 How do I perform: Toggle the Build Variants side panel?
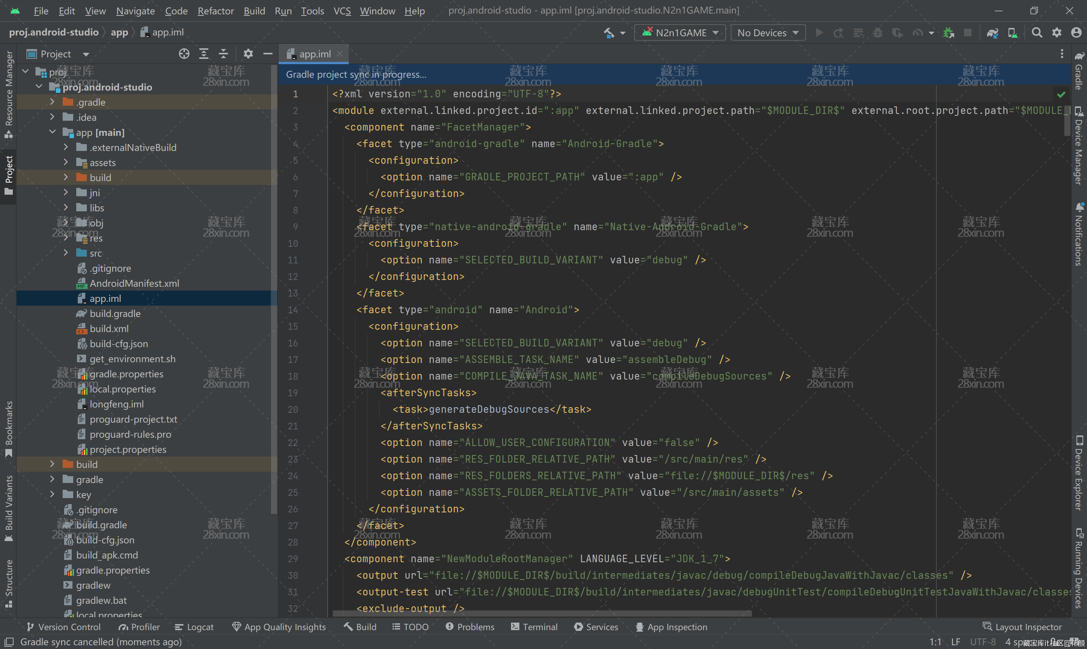tap(8, 507)
